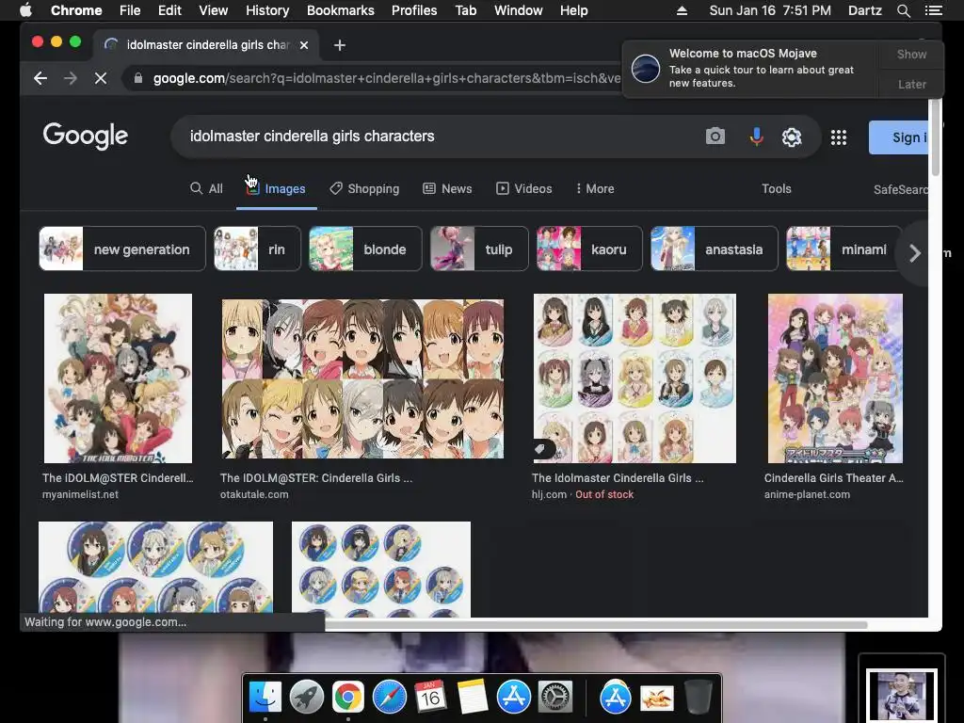
Task: Open the myanimelist.net image result
Action: (118, 378)
